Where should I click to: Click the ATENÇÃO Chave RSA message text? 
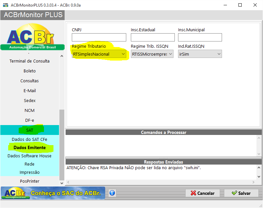(x=133, y=168)
